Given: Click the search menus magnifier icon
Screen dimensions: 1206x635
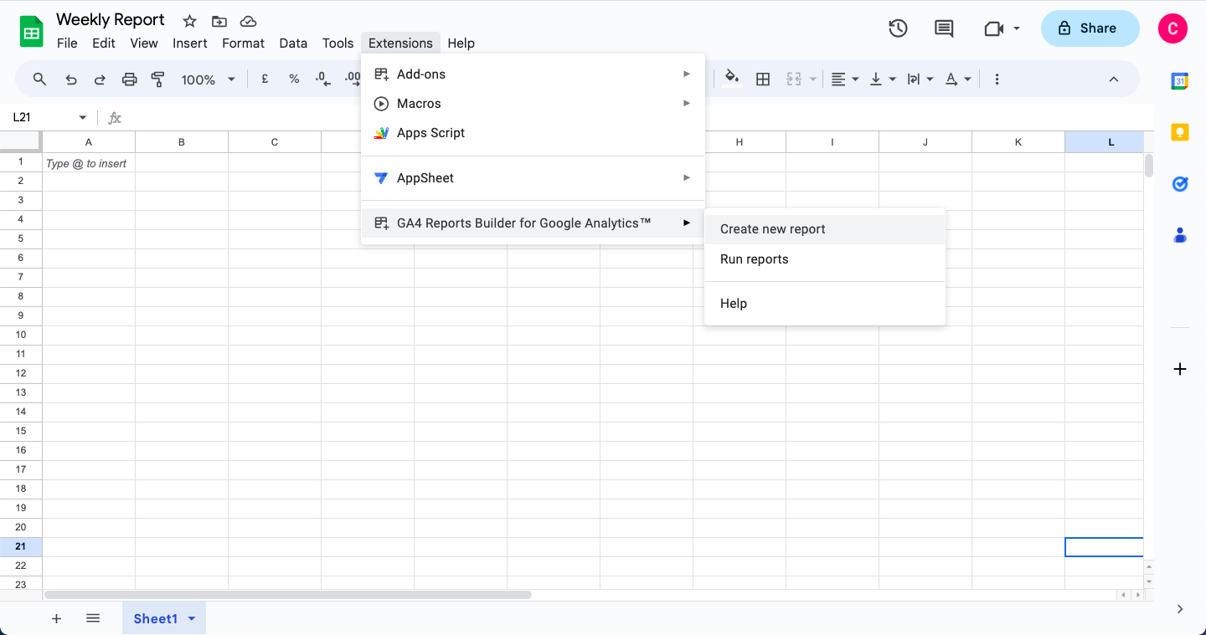Looking at the screenshot, I should pos(39,79).
